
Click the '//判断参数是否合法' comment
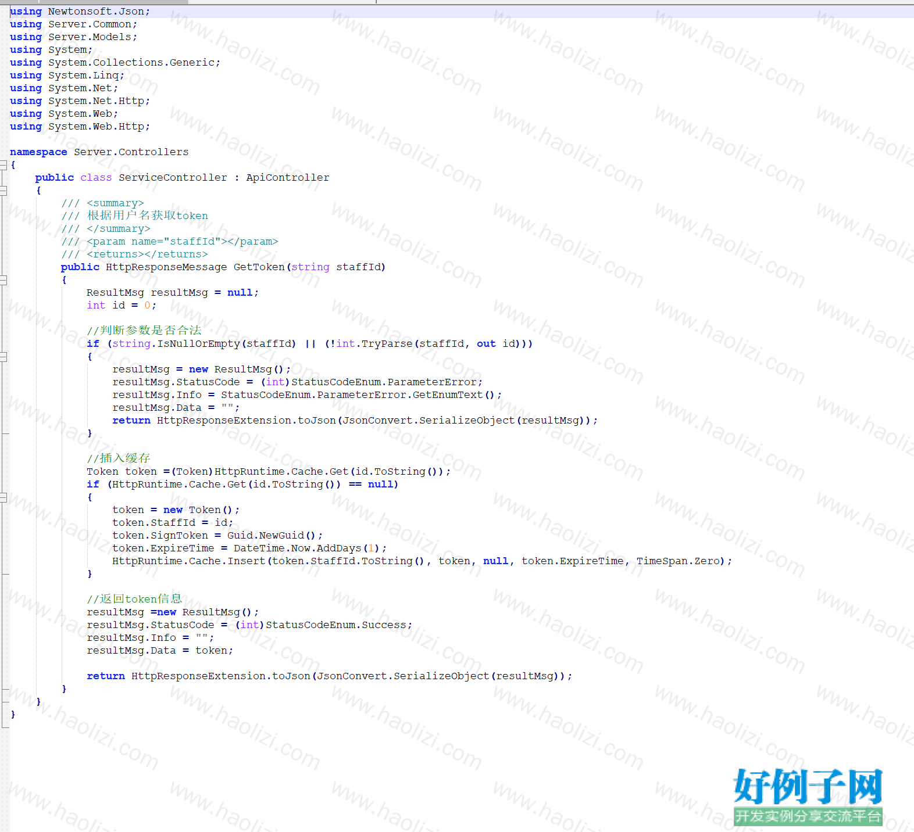[144, 331]
